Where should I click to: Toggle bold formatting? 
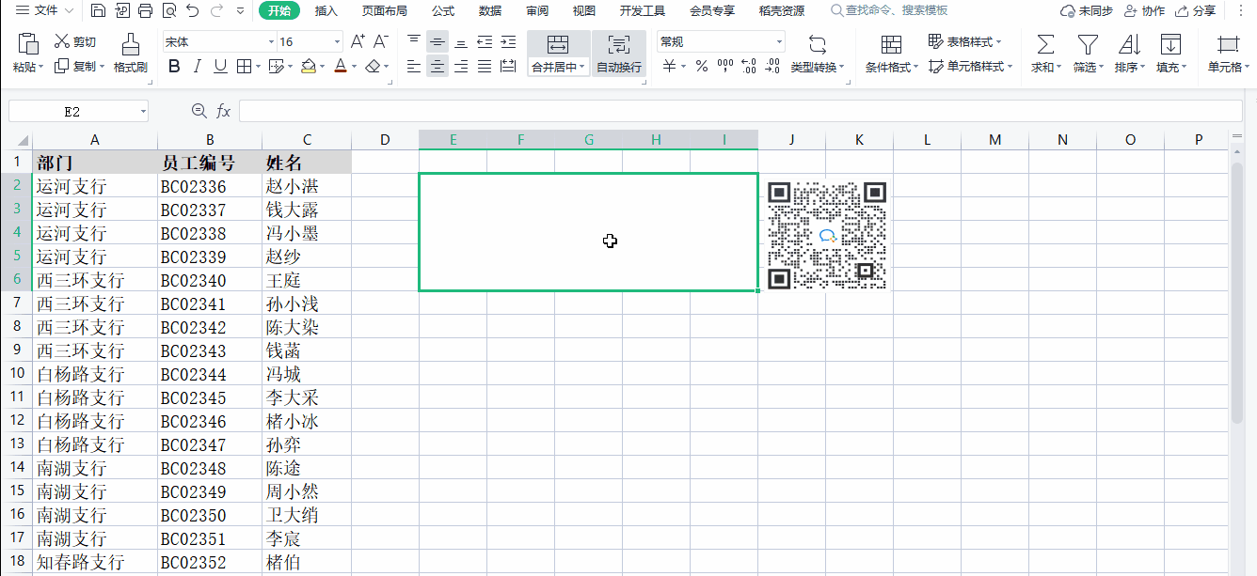pos(173,67)
